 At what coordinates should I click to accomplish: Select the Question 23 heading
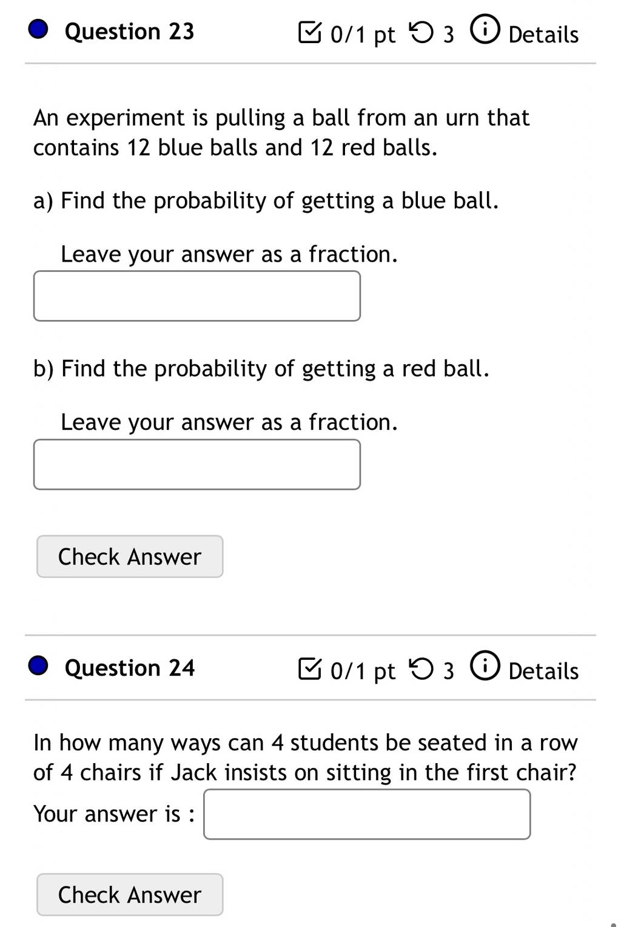129,32
